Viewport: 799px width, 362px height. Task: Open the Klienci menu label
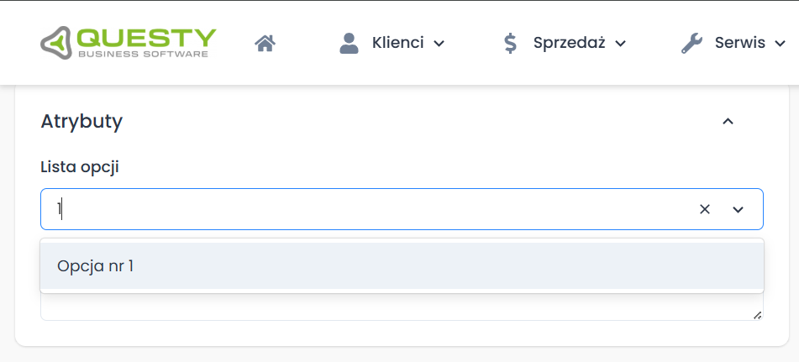pyautogui.click(x=397, y=43)
